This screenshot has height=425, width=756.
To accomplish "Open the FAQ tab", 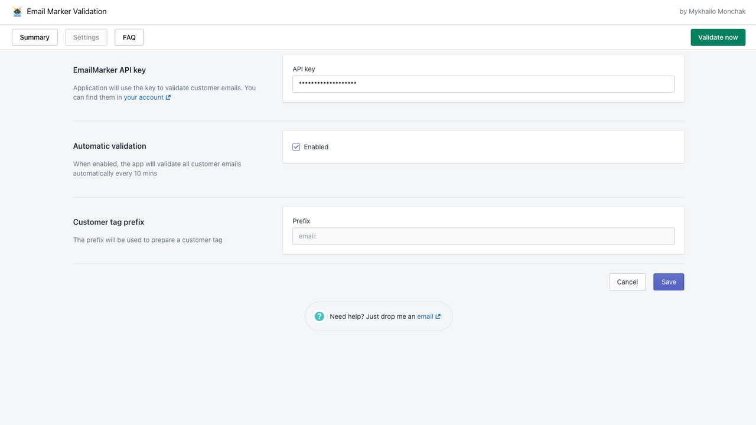I will coord(129,37).
